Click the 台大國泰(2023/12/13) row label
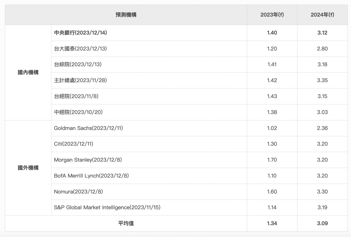 tap(80, 49)
